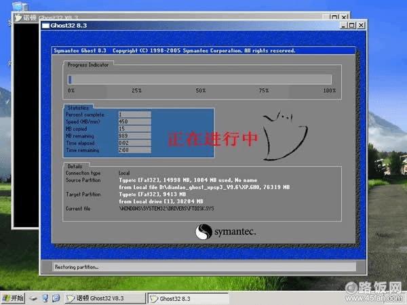Open the network computer quick launch icon
The image size is (407, 305).
click(x=45, y=298)
